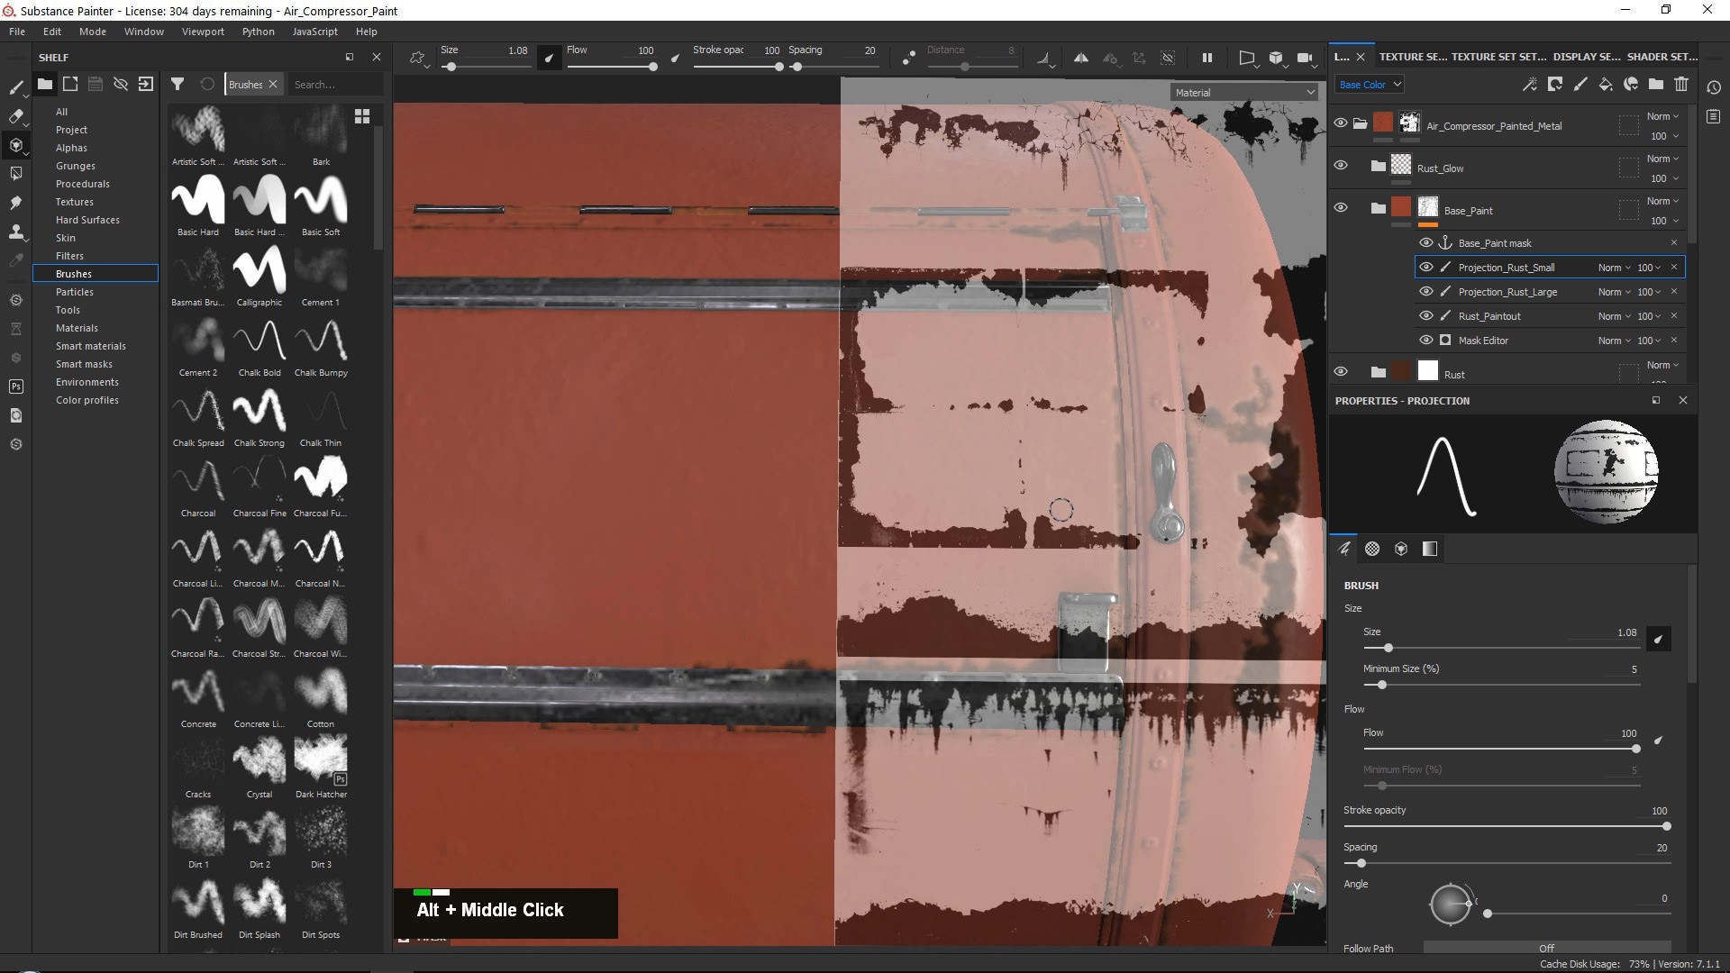1730x973 pixels.
Task: Select the Polygon fill tool
Action: click(x=16, y=174)
